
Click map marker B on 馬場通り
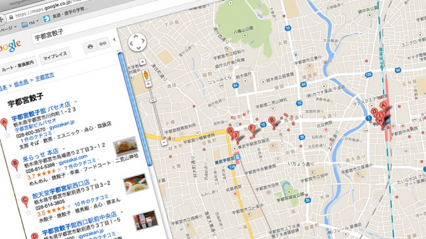[x=272, y=122]
